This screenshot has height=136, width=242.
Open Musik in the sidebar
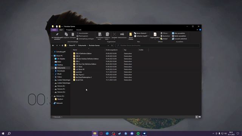click(59, 74)
